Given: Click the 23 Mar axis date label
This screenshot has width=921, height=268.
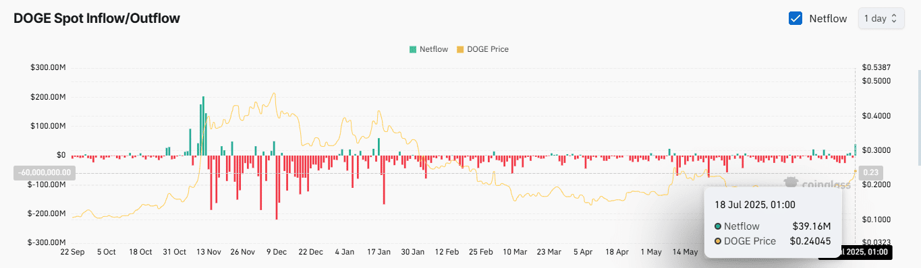Looking at the screenshot, I should (x=549, y=252).
